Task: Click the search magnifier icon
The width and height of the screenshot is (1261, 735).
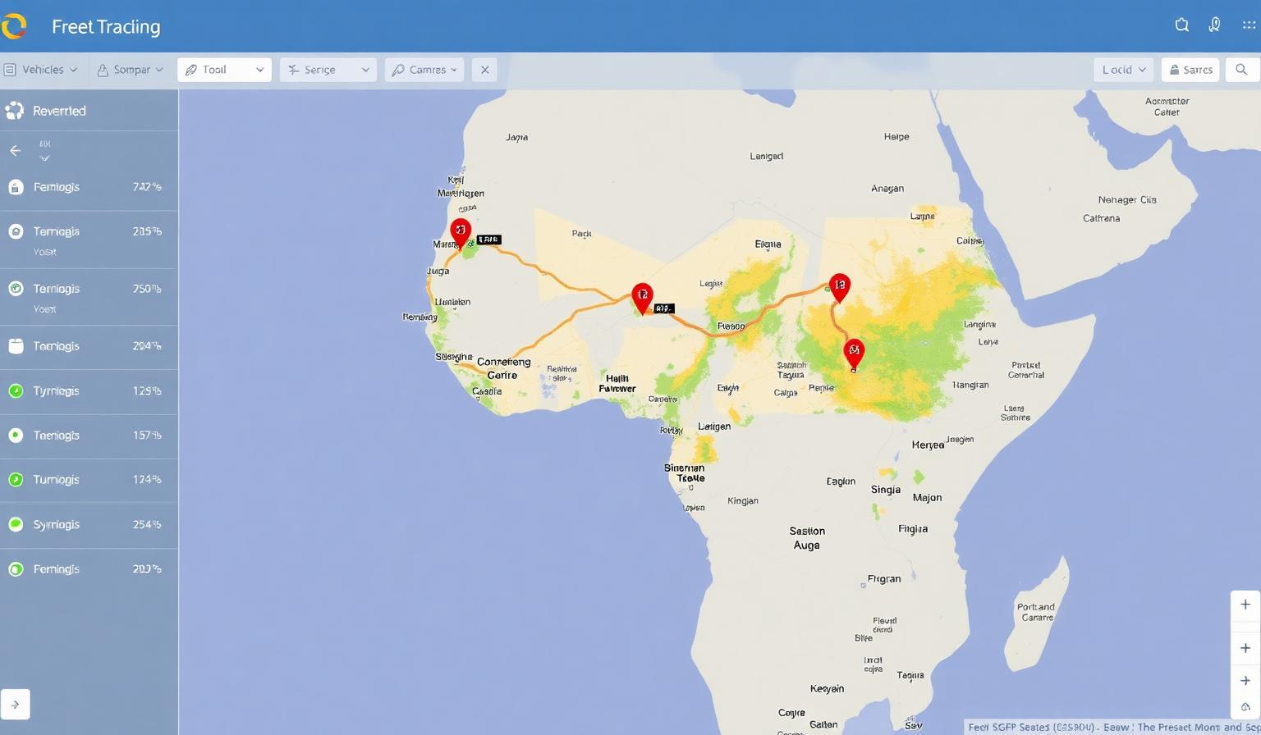Action: tap(1241, 70)
